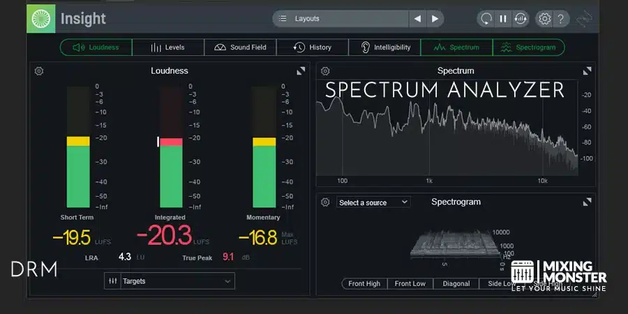Expand the Targets dropdown
This screenshot has width=628, height=314.
tap(170, 281)
